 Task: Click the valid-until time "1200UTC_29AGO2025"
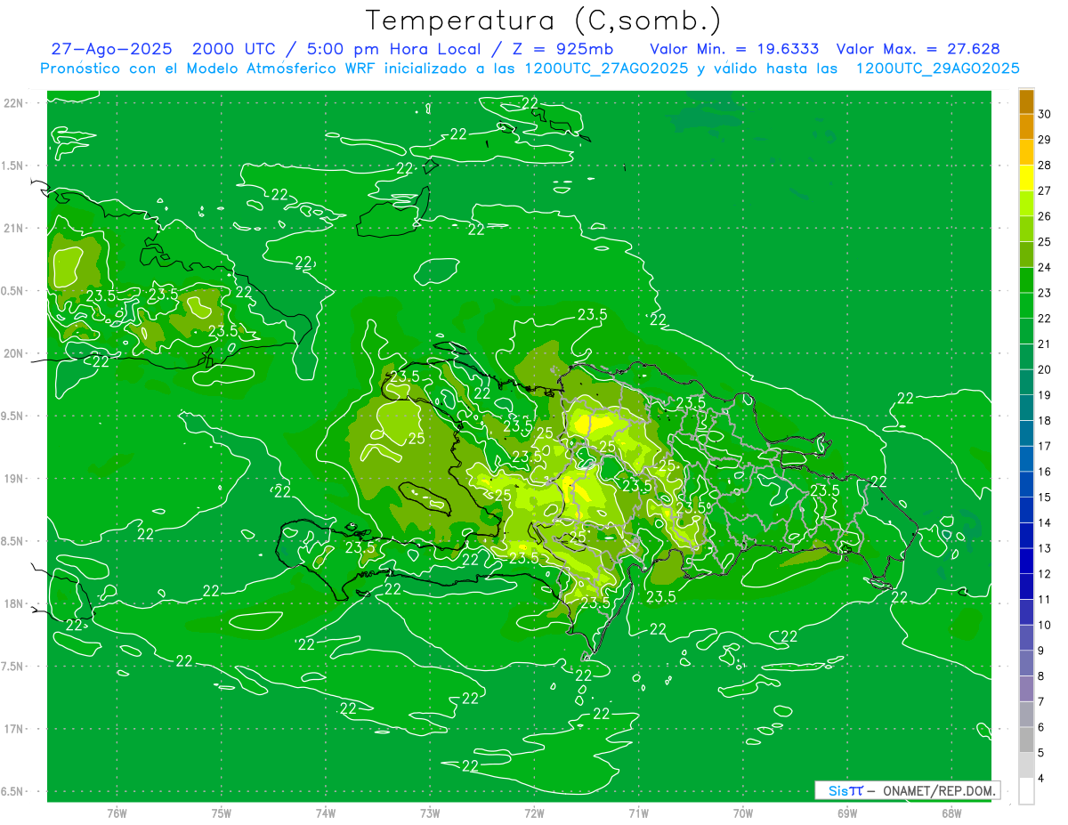click(x=937, y=69)
